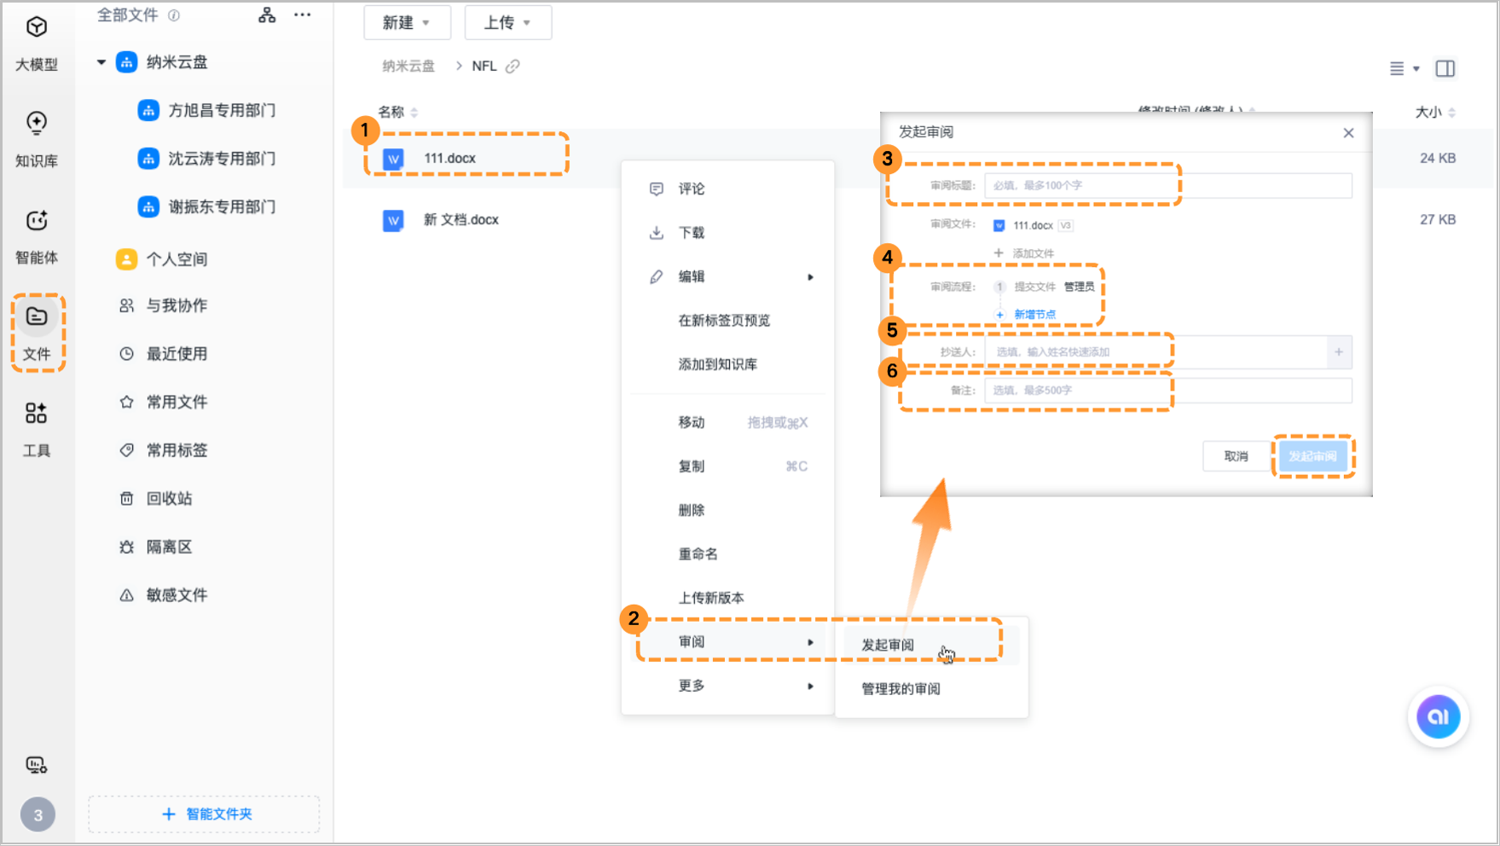1500x846 pixels.
Task: Open split view using the panel icon
Action: coord(1445,68)
